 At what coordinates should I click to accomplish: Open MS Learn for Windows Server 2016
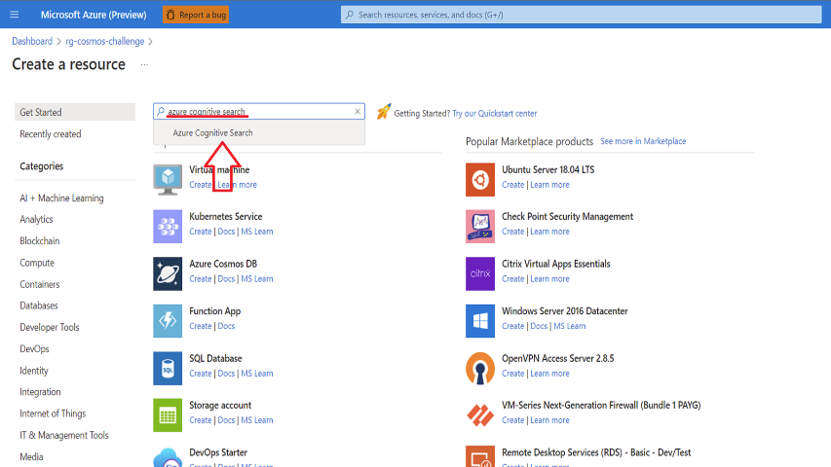(x=570, y=326)
